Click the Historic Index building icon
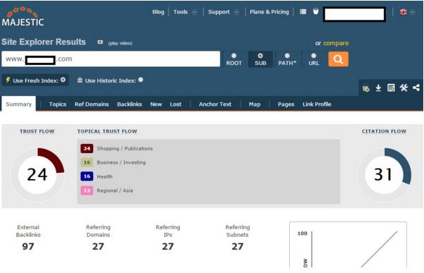The height and width of the screenshot is (273, 424). (x=80, y=80)
